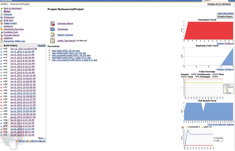Click the Subversion Polling Log clipboard icon
Viewport: 235px width, 151px height.
[2, 41]
